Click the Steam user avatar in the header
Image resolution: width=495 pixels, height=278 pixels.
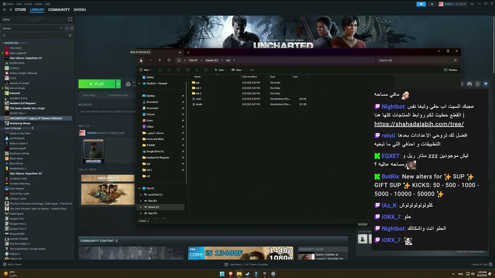[441, 4]
